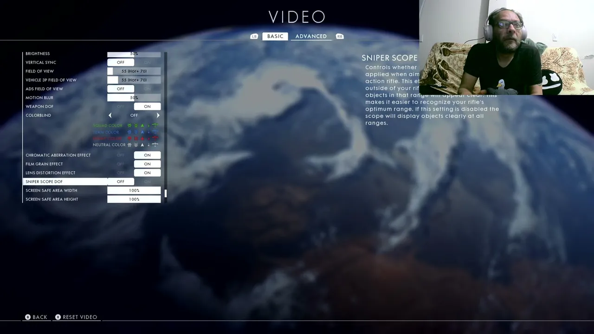594x334 pixels.
Task: Click the green squad down-arrow icon
Action: pyautogui.click(x=148, y=125)
